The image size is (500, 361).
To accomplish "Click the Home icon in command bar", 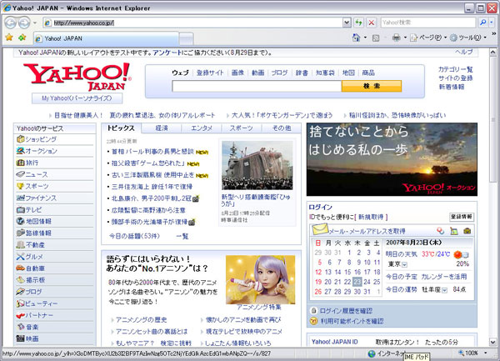I will pyautogui.click(x=355, y=38).
